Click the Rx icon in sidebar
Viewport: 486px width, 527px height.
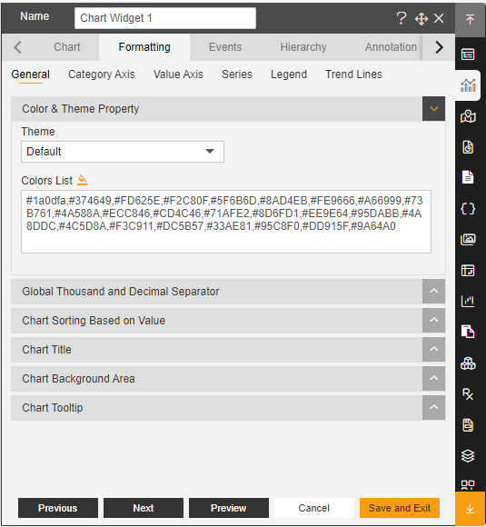[x=468, y=394]
